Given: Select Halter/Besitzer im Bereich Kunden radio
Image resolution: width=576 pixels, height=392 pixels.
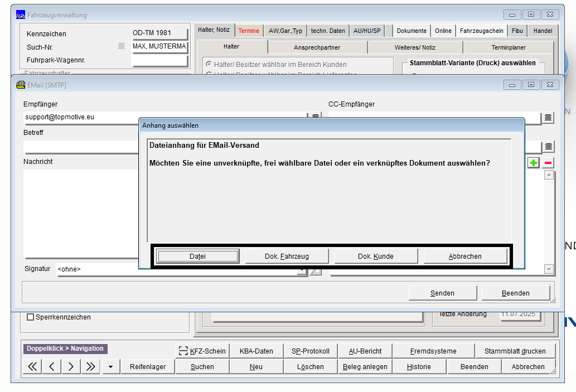Looking at the screenshot, I should (x=209, y=64).
